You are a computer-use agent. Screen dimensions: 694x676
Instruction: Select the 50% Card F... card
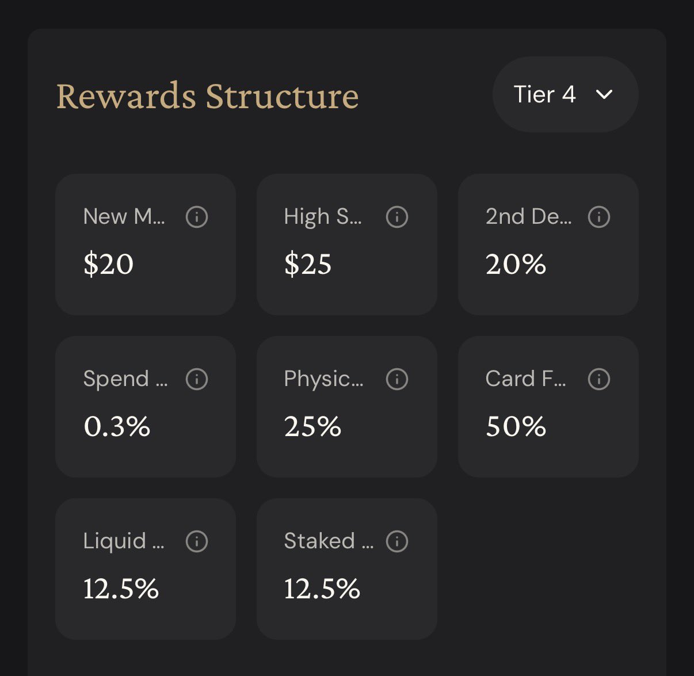(548, 407)
